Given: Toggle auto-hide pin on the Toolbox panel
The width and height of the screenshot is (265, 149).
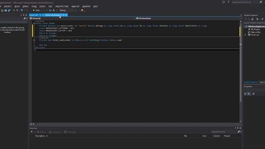Looking at the screenshot, I should click(x=24, y=15).
